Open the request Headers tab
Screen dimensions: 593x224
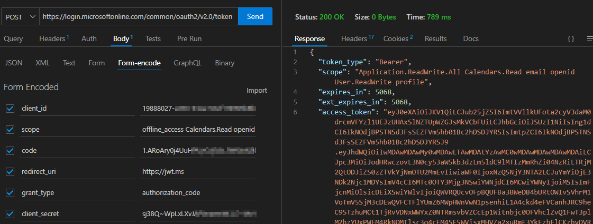pyautogui.click(x=54, y=38)
